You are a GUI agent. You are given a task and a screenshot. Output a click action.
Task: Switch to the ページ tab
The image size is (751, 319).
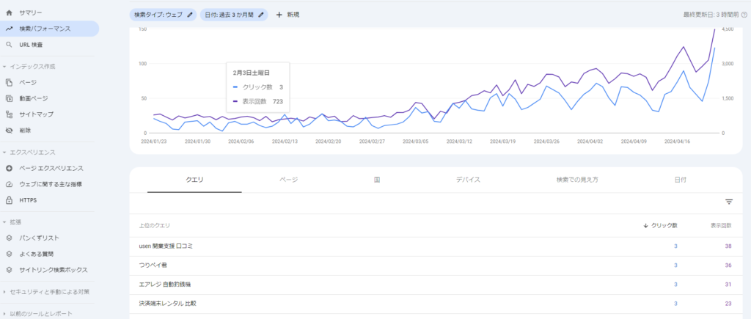click(289, 180)
